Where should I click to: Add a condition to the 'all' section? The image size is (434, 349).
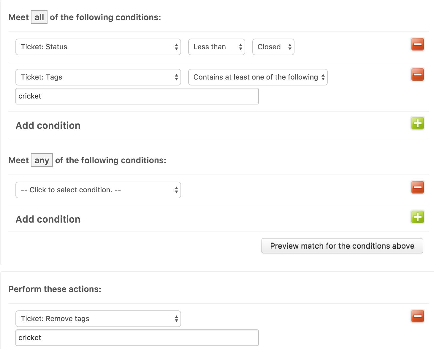[417, 123]
